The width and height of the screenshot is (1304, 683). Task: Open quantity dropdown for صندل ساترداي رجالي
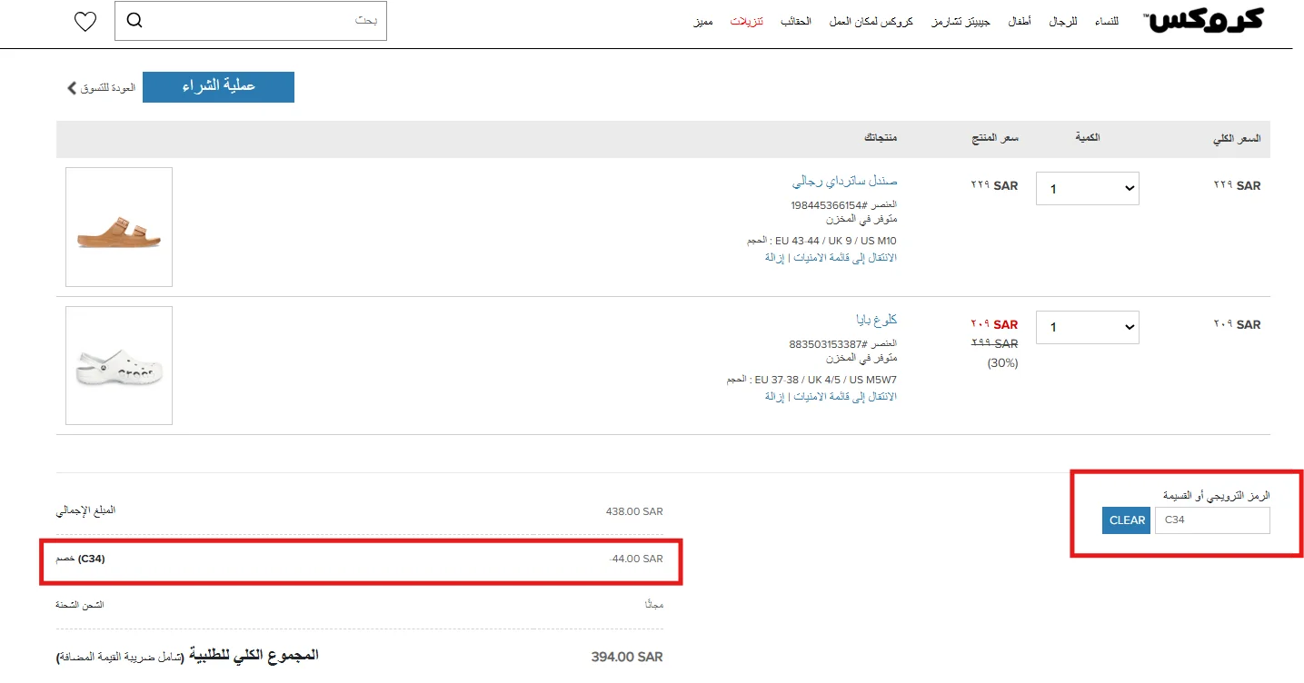(x=1087, y=189)
